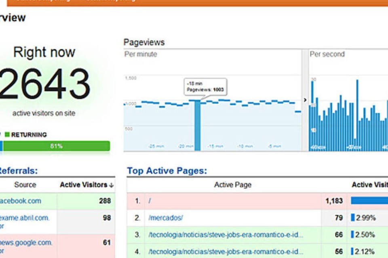Image resolution: width=388 pixels, height=258 pixels.
Task: Sort Referrals by the Source column
Action: pyautogui.click(x=25, y=185)
